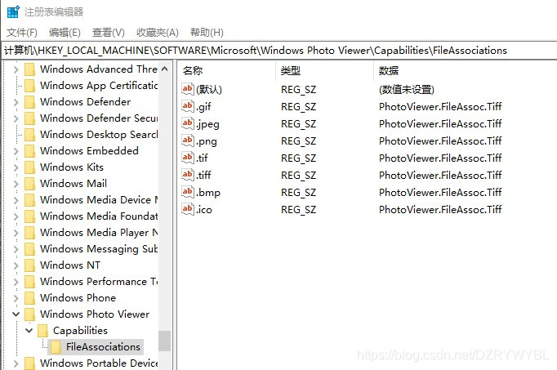
Task: Select the Windows Kits tree item
Action: [72, 167]
